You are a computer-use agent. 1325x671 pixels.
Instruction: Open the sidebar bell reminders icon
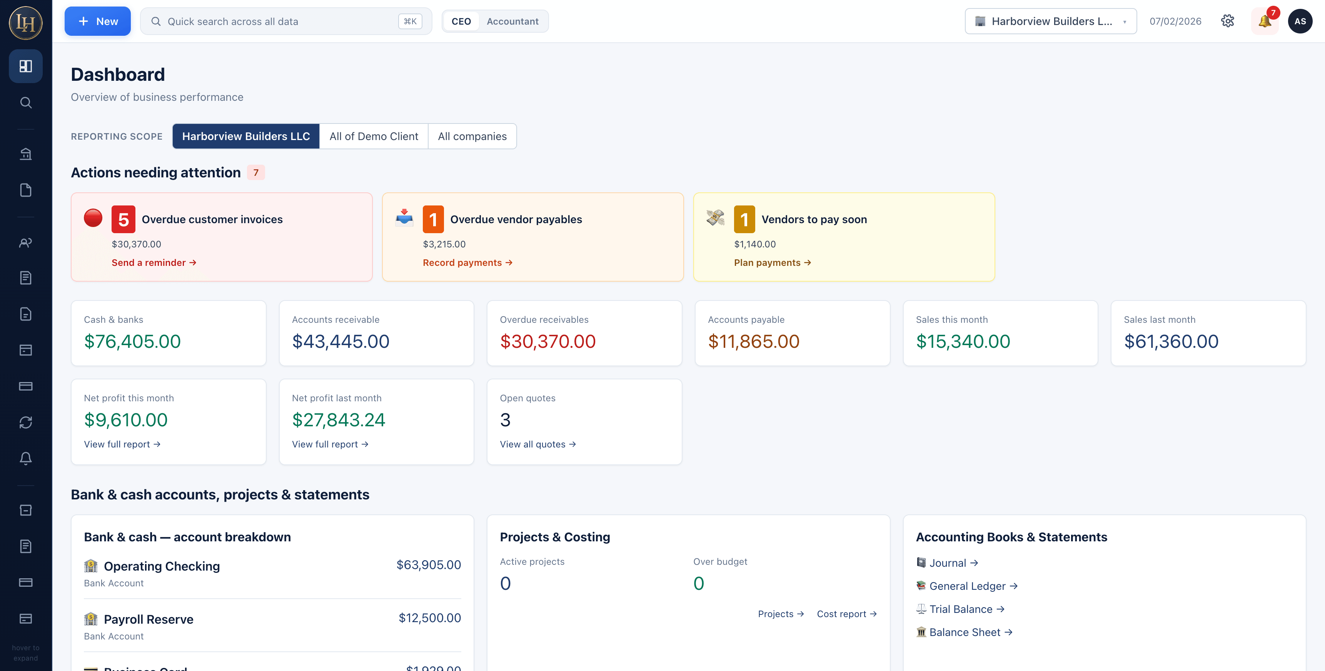pos(26,459)
